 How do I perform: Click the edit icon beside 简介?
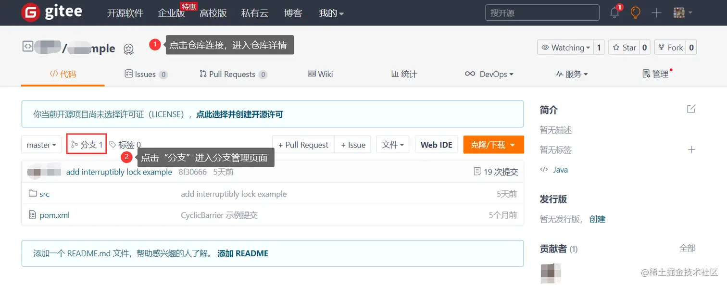pyautogui.click(x=691, y=109)
